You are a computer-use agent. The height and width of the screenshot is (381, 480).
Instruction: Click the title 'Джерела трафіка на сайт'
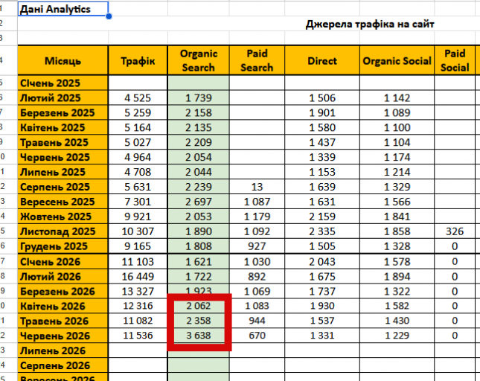pos(370,24)
